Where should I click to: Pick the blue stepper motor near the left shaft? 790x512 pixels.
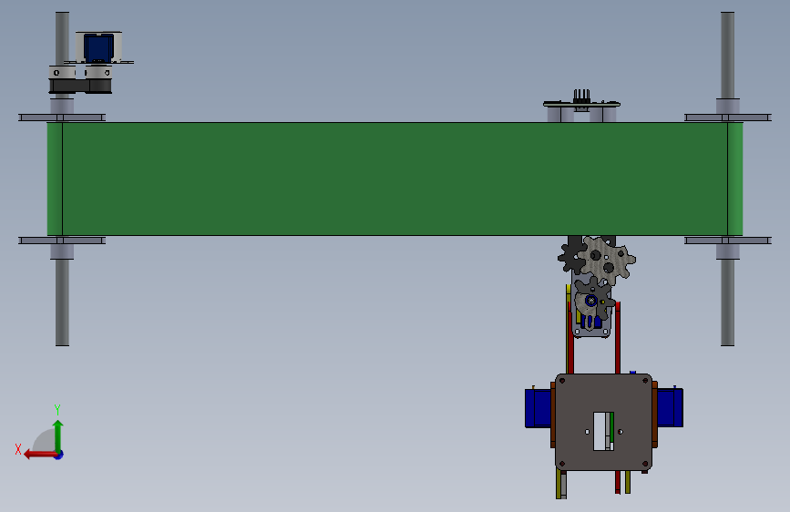coord(97,48)
